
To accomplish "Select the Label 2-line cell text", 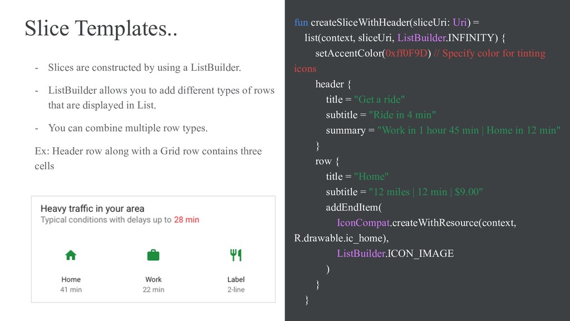I will coord(236,284).
